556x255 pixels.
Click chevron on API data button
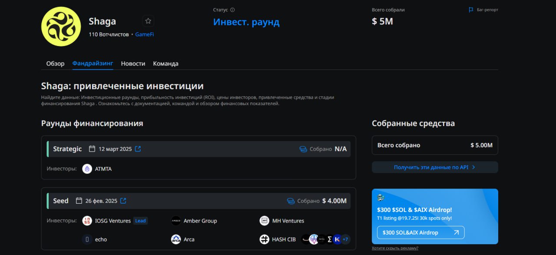pyautogui.click(x=473, y=167)
